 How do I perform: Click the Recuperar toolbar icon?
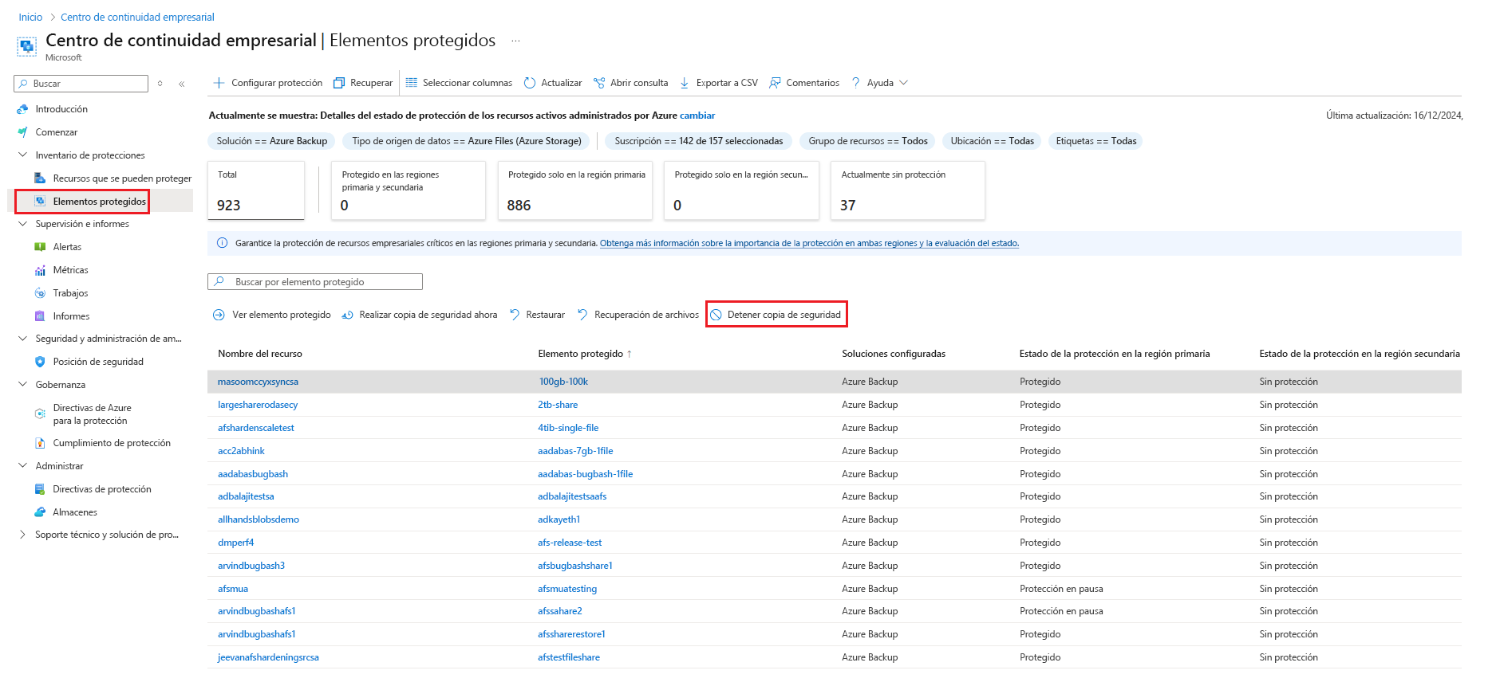[339, 83]
